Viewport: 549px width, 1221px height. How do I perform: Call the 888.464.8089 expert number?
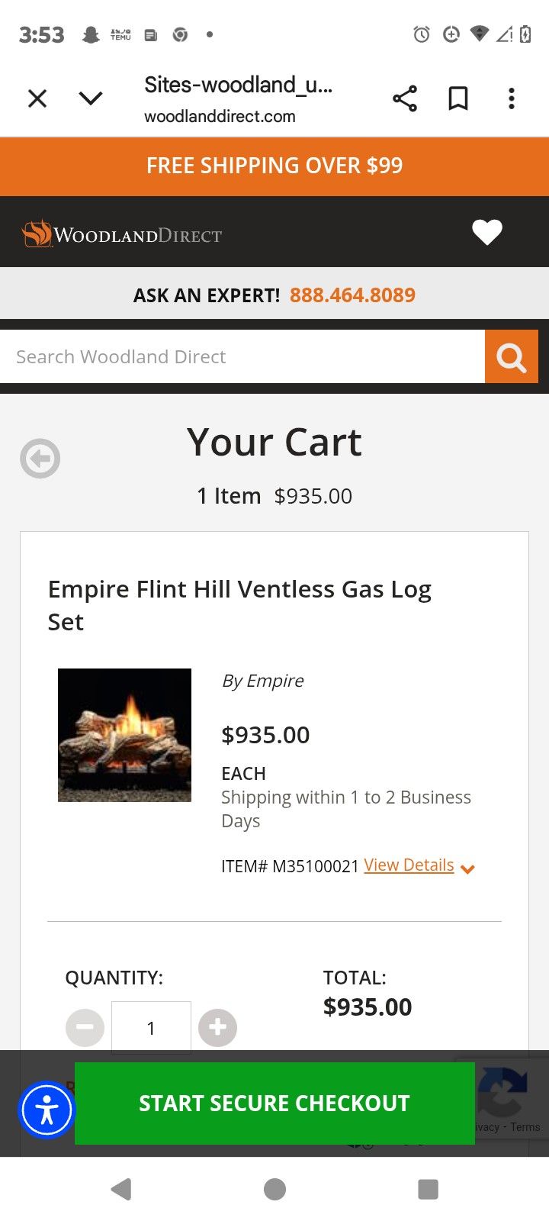coord(352,295)
